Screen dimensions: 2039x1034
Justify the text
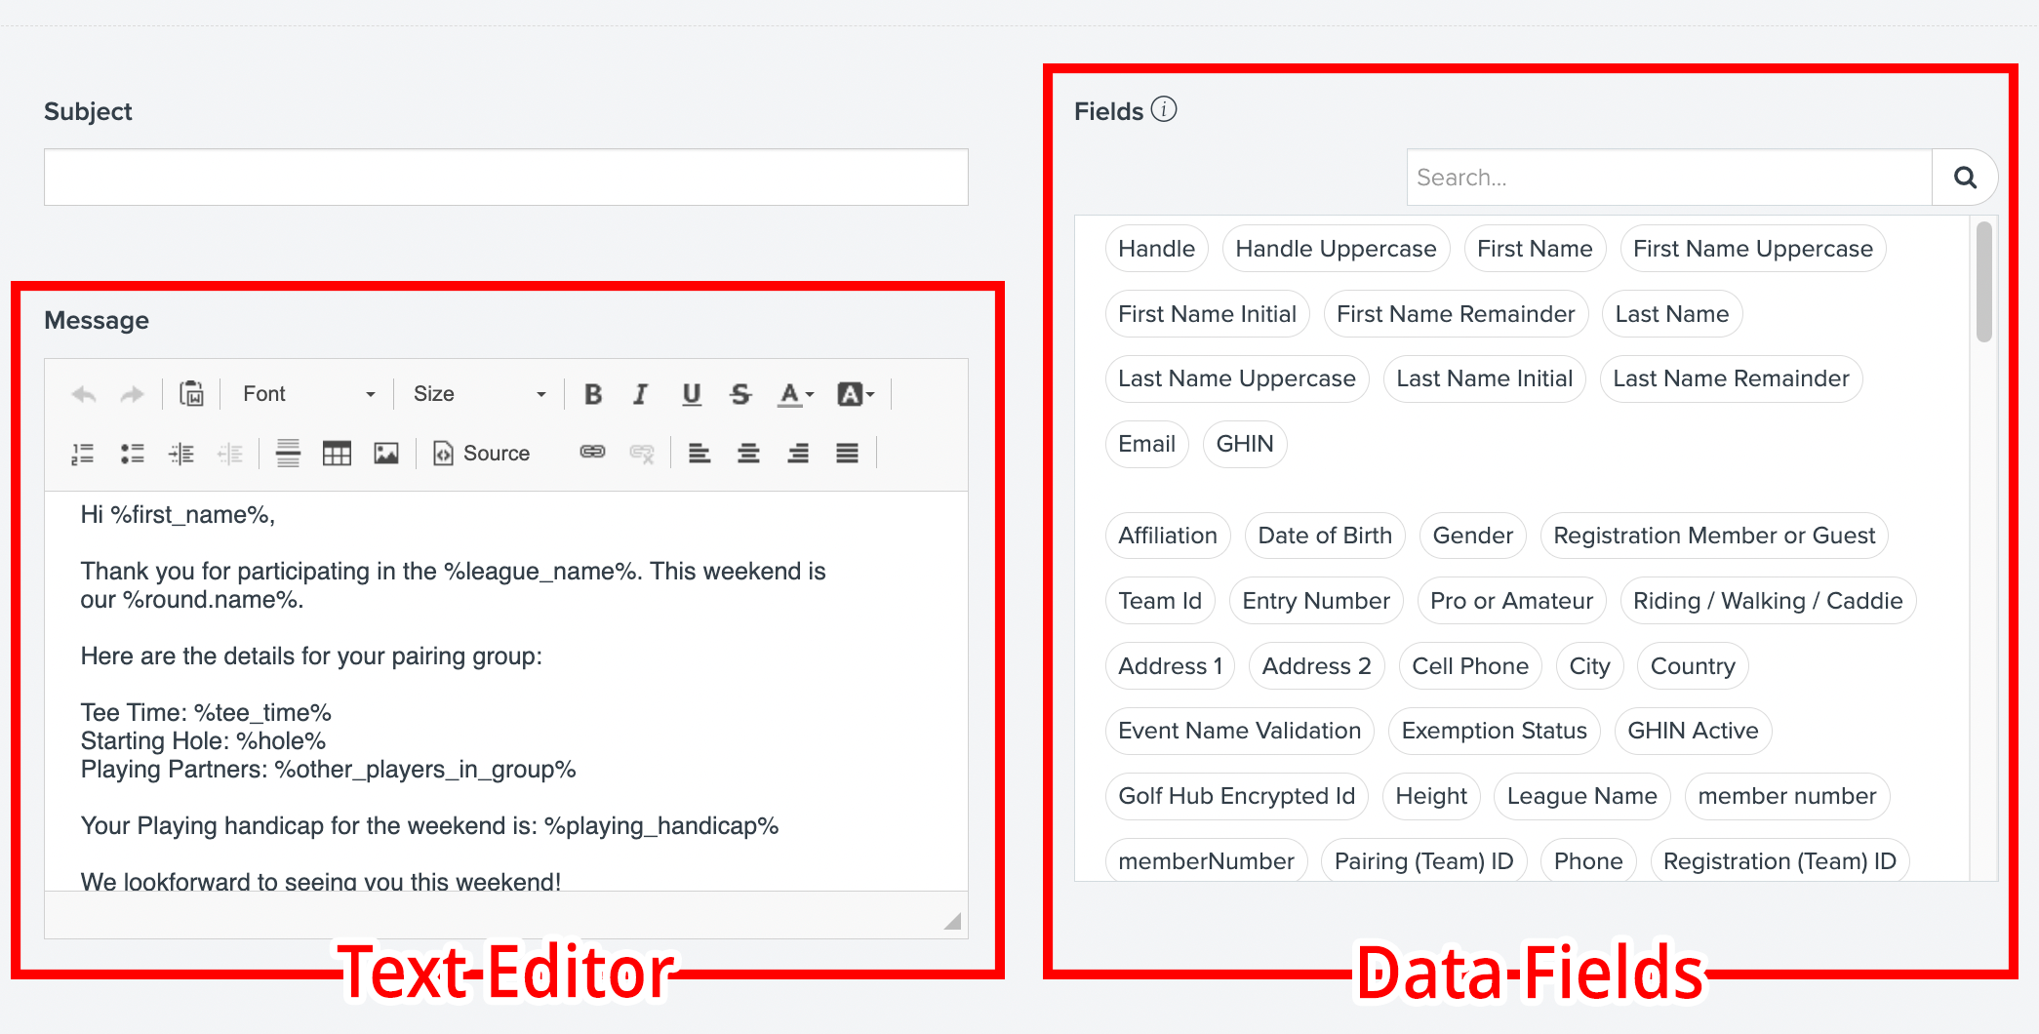(x=847, y=454)
